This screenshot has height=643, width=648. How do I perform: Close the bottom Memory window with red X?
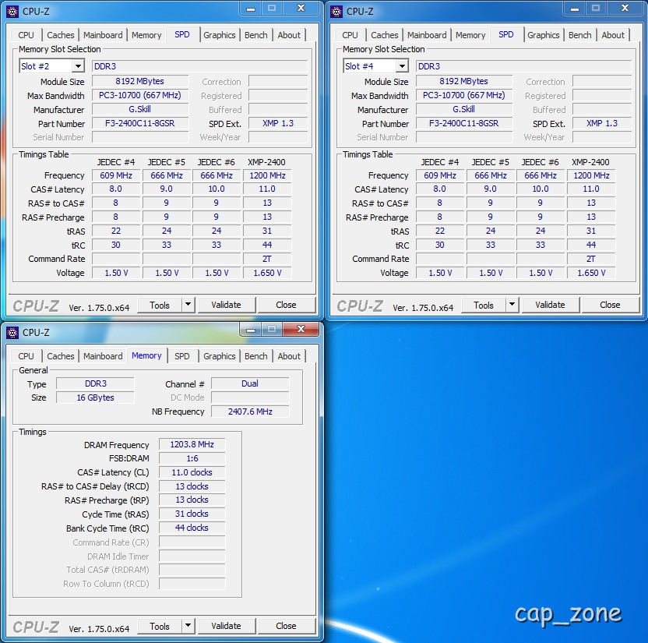coord(301,330)
